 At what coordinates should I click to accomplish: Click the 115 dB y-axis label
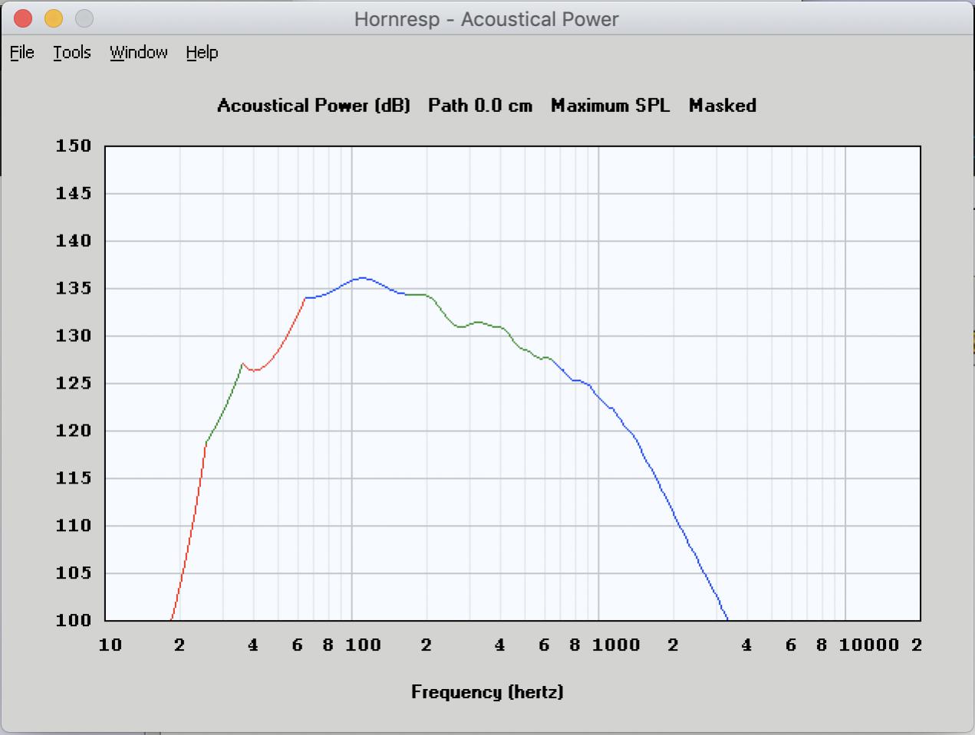pyautogui.click(x=74, y=478)
